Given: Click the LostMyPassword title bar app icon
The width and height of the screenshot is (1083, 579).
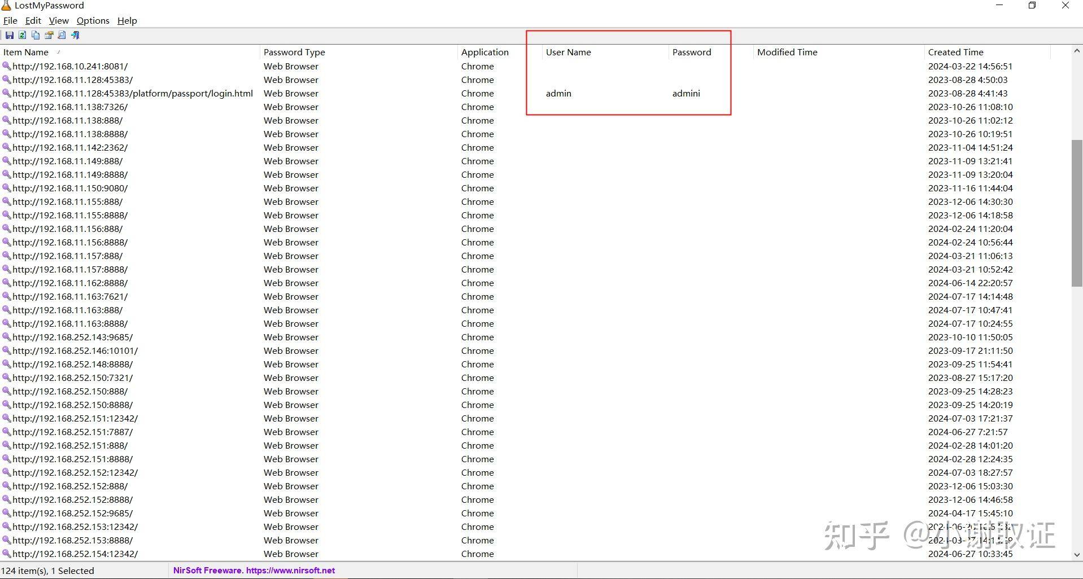Looking at the screenshot, I should pyautogui.click(x=6, y=6).
